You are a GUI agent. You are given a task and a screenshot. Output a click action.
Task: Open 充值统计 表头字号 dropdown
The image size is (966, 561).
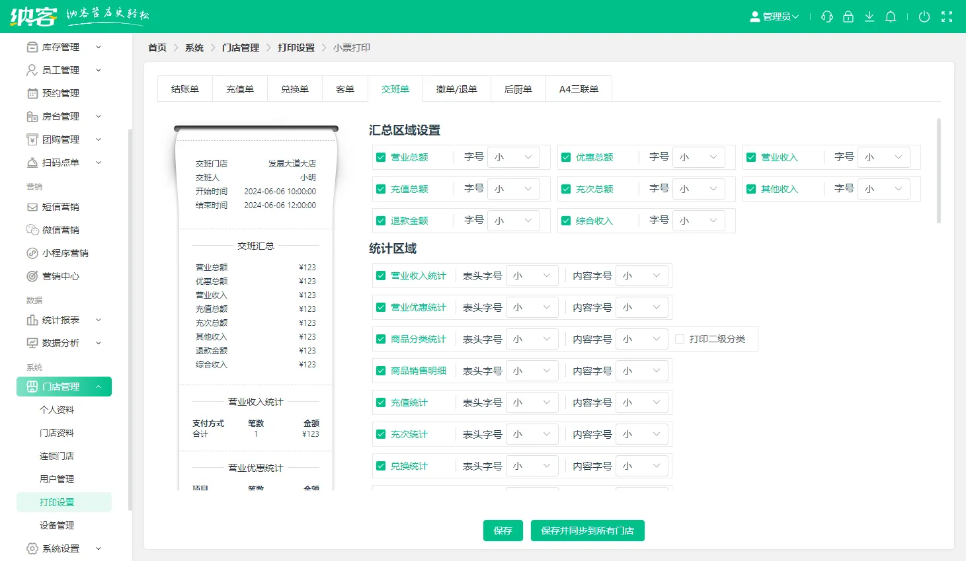(532, 402)
